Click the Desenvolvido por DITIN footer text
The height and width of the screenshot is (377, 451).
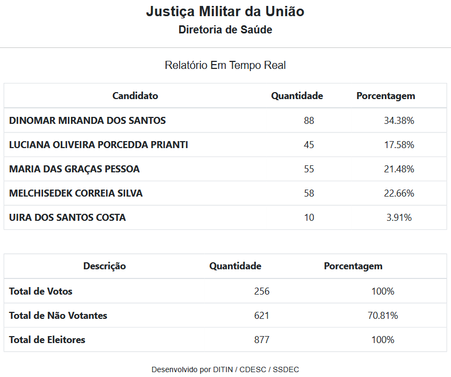click(x=225, y=369)
